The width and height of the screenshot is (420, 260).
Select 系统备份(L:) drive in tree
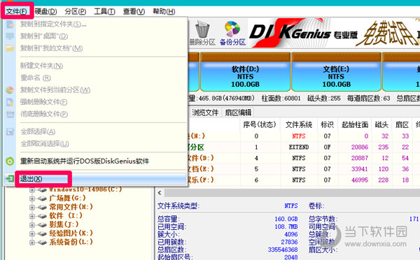tap(71, 242)
